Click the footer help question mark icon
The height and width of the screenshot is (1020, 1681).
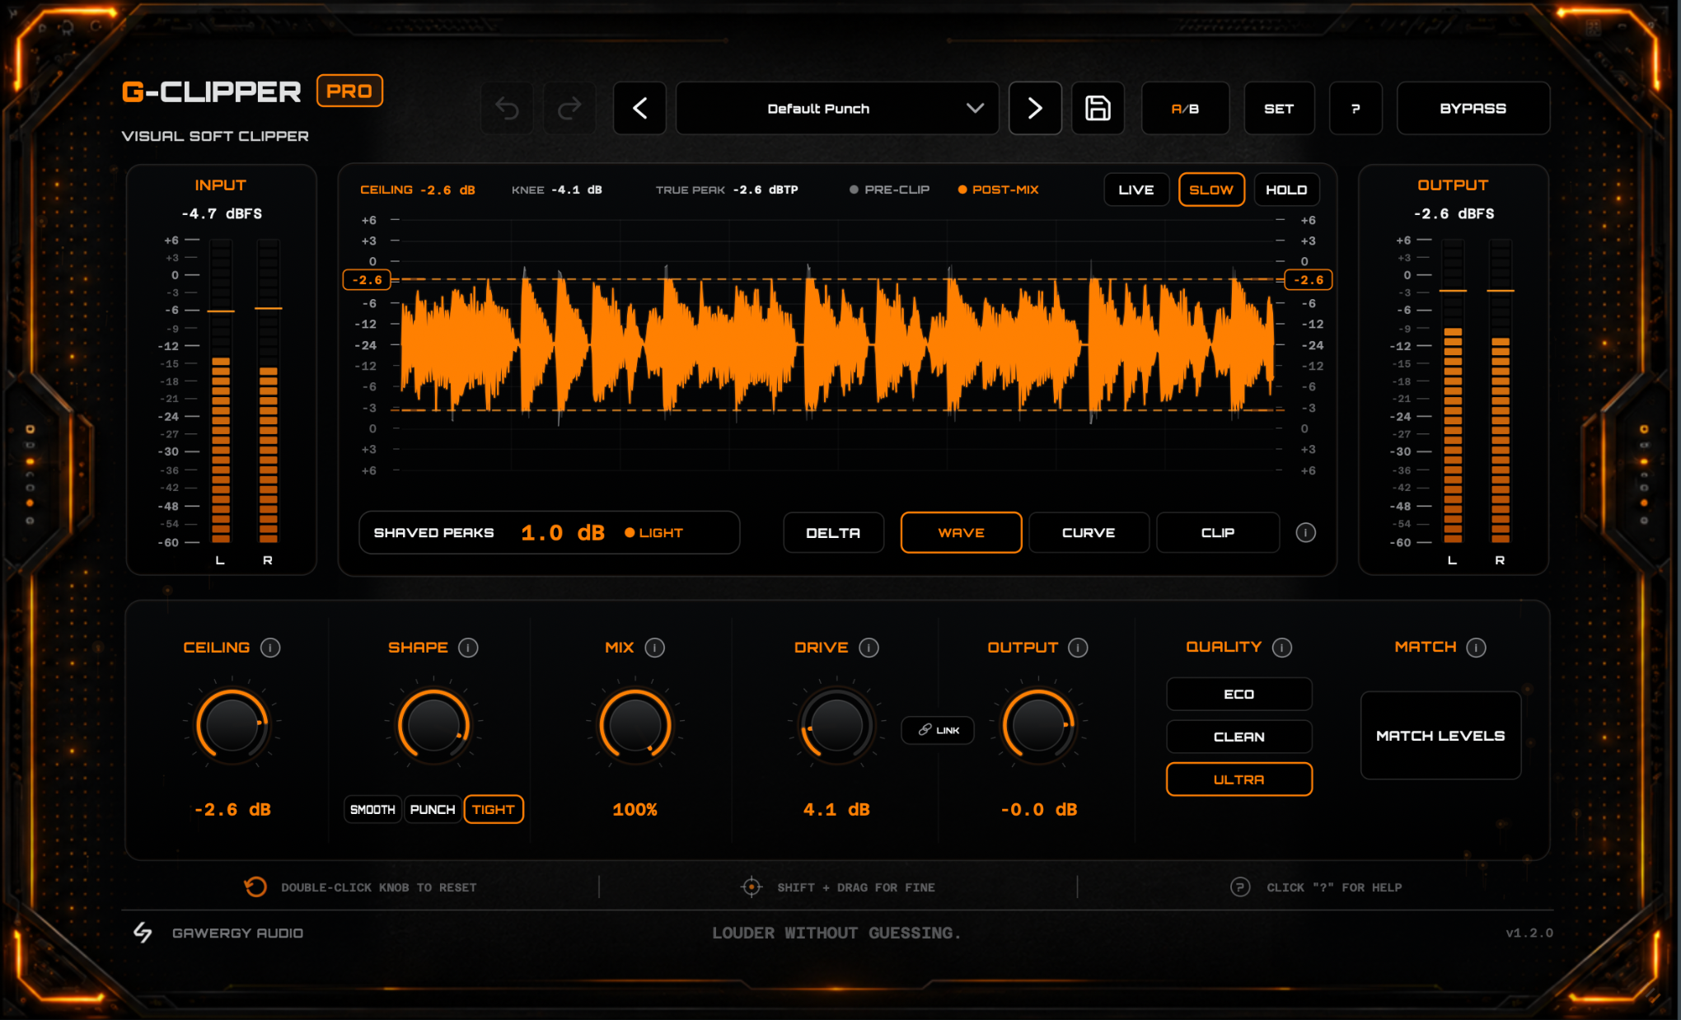[1240, 887]
